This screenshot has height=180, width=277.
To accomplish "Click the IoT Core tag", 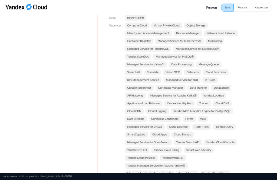I will coord(210,80).
